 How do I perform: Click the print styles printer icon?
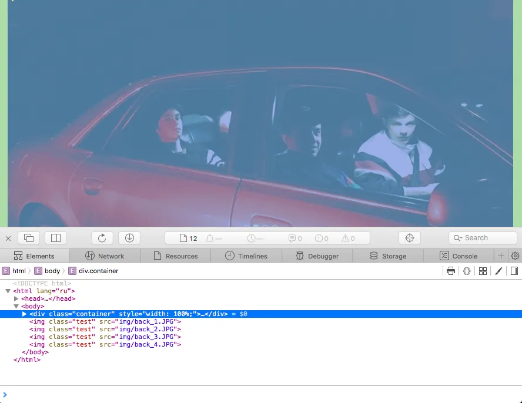click(451, 271)
